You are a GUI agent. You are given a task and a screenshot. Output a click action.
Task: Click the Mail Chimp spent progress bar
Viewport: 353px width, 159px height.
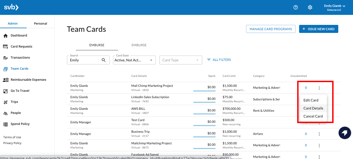coord(204,91)
